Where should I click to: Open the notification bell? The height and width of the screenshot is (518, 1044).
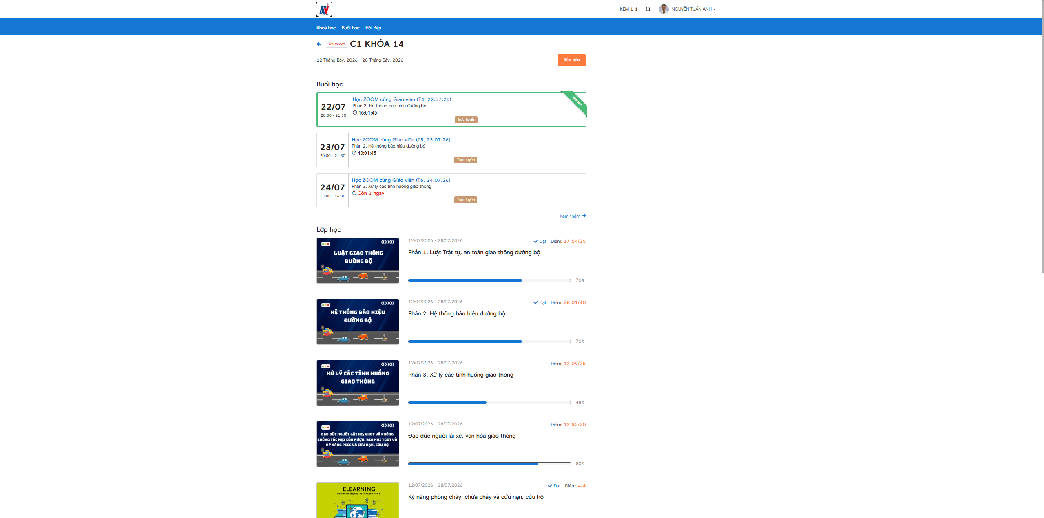[x=648, y=9]
